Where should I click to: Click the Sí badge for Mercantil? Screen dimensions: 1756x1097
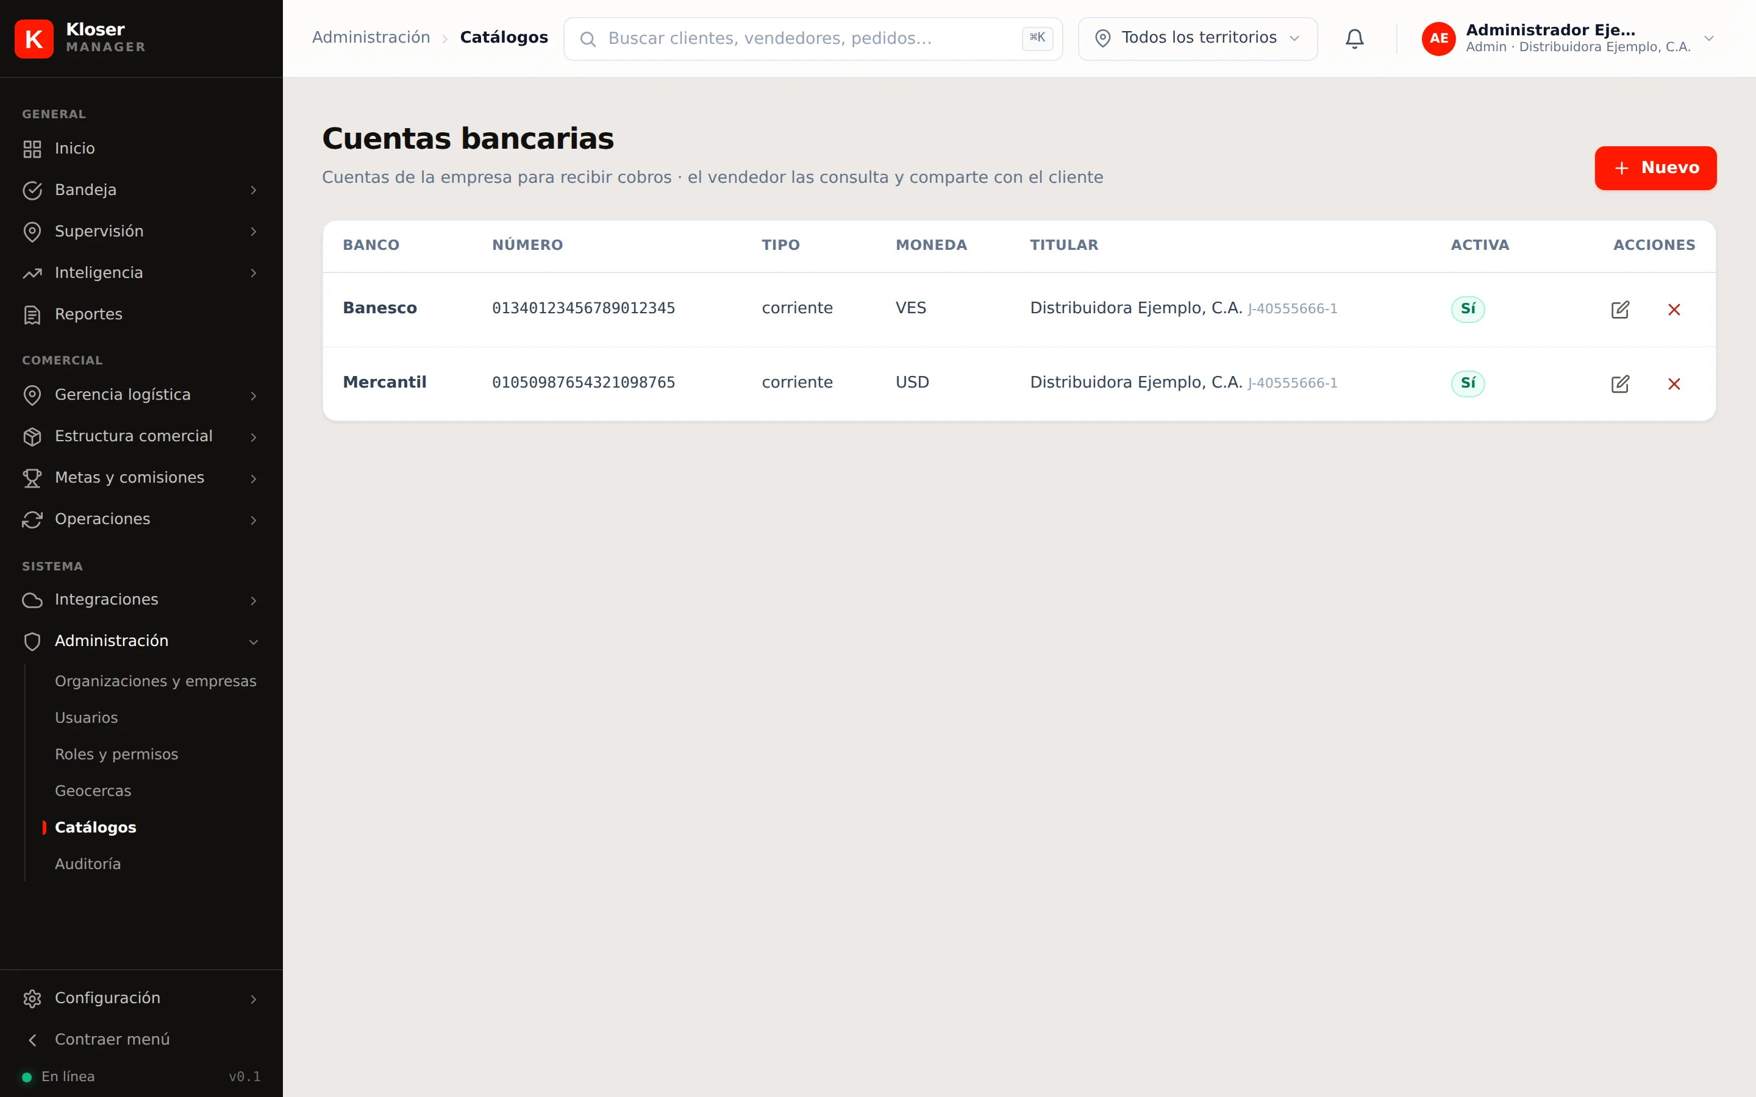1467,383
